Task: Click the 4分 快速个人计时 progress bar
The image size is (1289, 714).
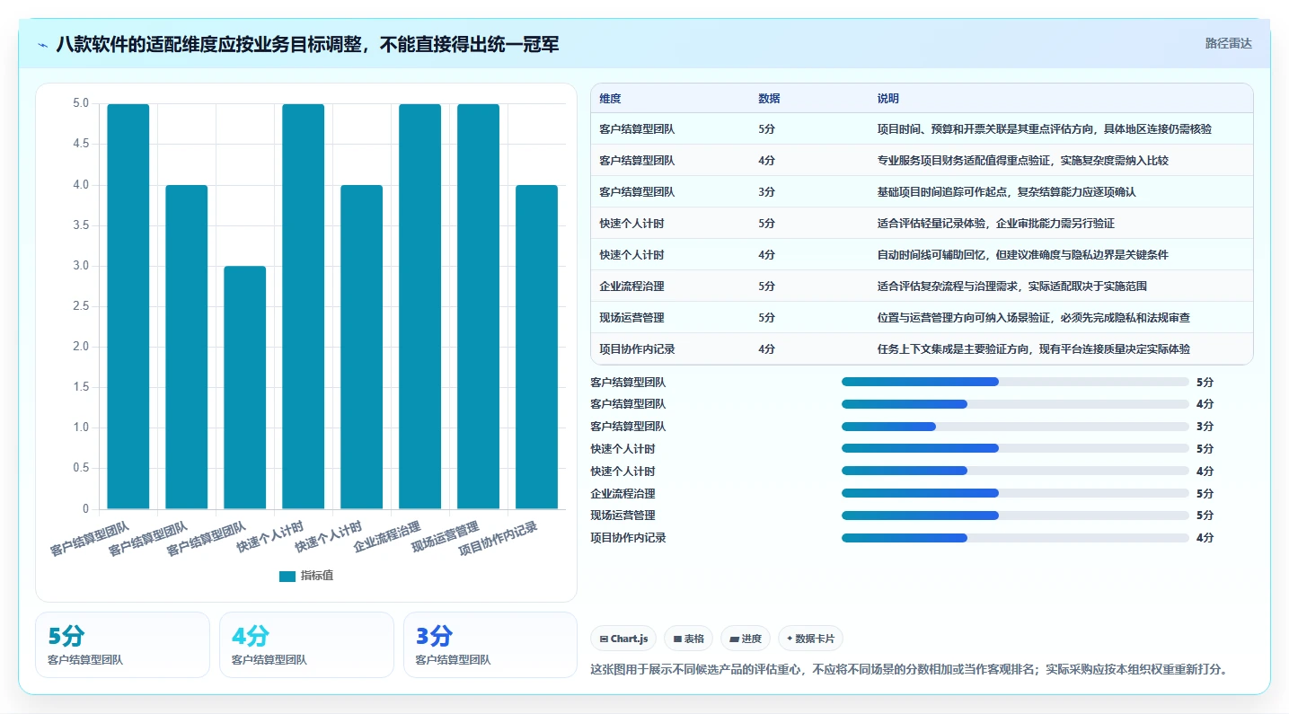Action: click(1015, 471)
